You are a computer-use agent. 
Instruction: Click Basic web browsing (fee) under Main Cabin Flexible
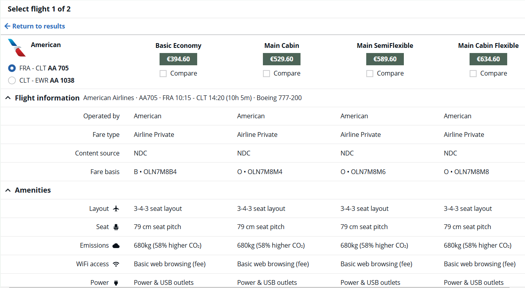point(480,264)
